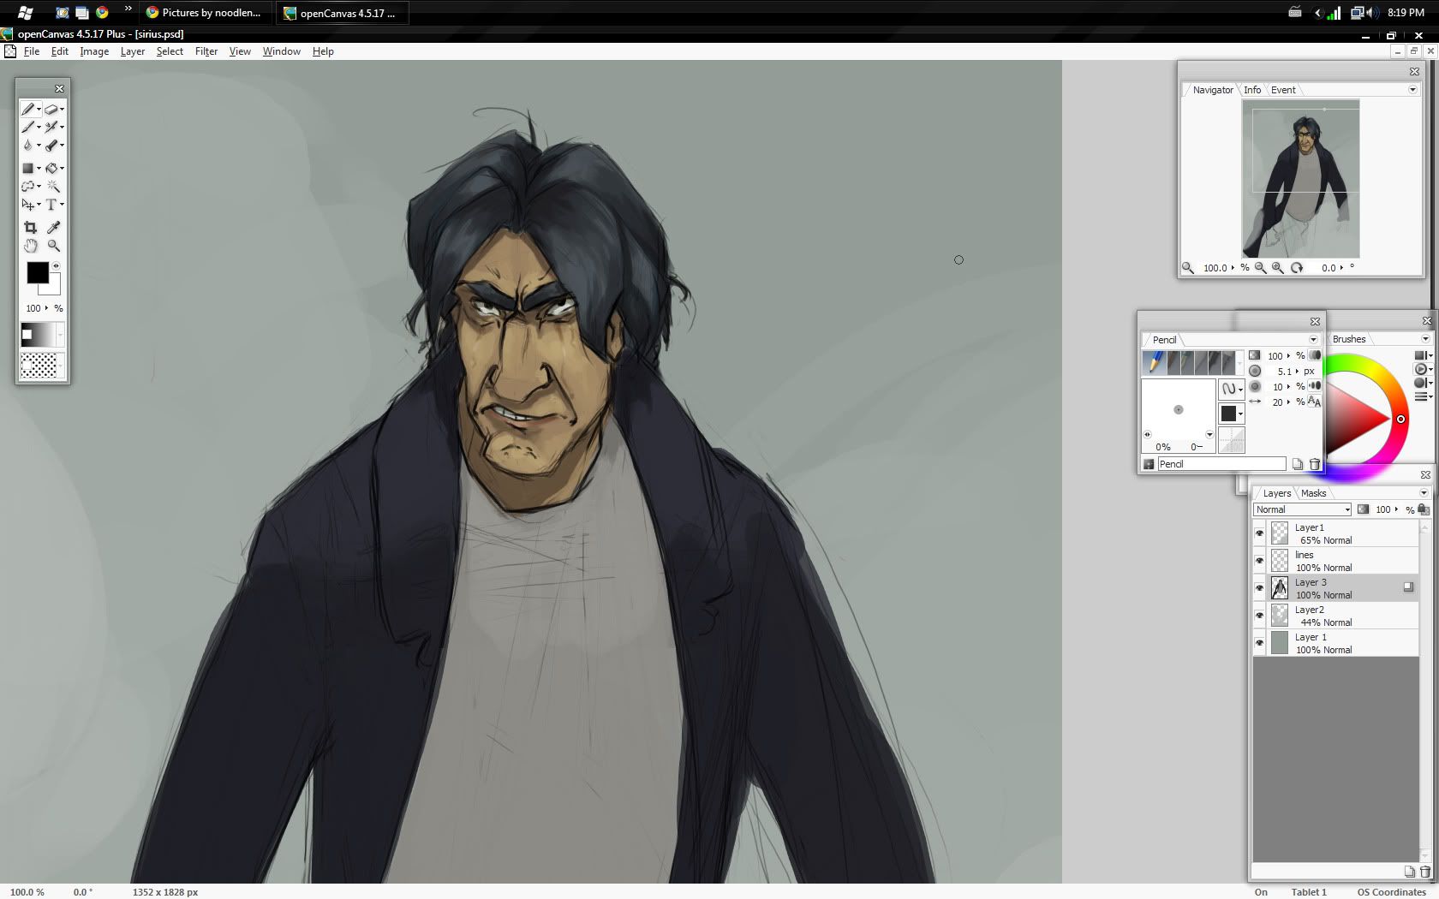The width and height of the screenshot is (1439, 899).
Task: Pick the Crop tool
Action: click(31, 228)
